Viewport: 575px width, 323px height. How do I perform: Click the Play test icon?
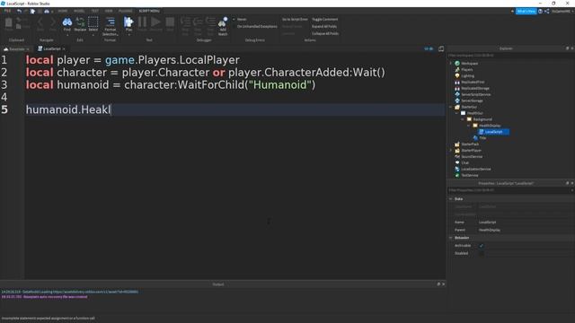pyautogui.click(x=128, y=22)
